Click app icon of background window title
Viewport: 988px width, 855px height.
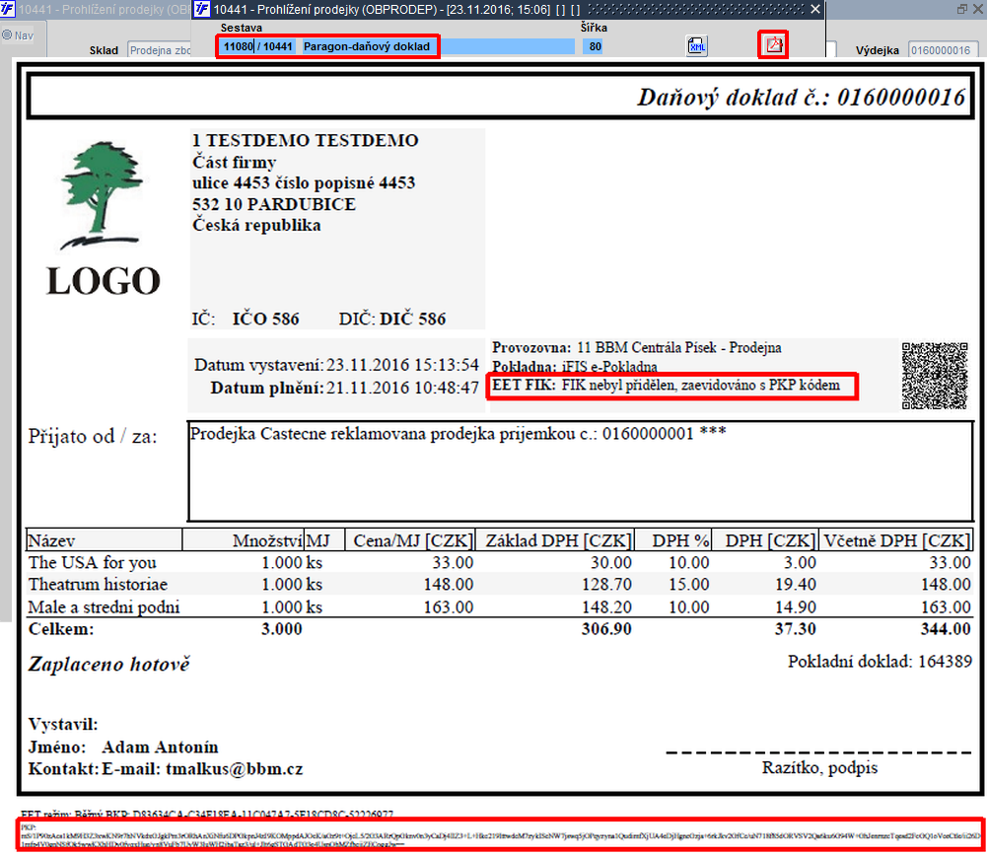click(x=8, y=9)
